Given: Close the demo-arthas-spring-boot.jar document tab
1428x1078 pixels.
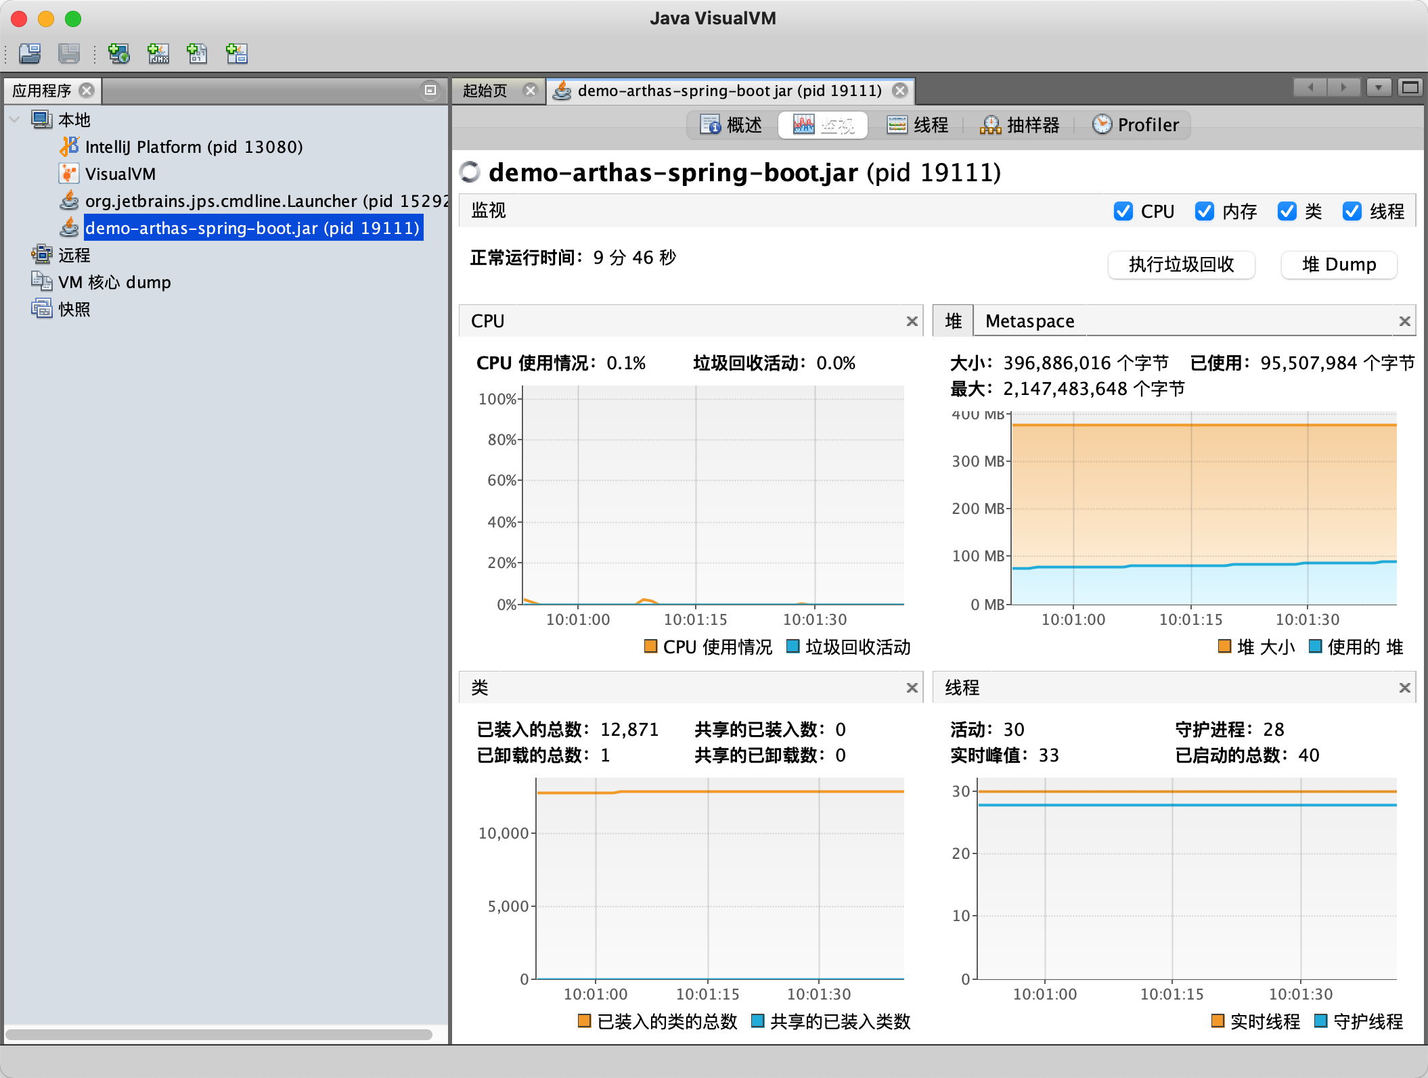Looking at the screenshot, I should tap(900, 90).
